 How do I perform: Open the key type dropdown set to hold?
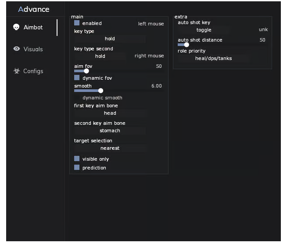point(110,39)
